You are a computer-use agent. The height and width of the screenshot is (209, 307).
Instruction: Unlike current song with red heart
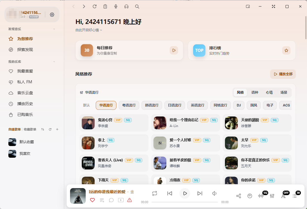coord(92,200)
